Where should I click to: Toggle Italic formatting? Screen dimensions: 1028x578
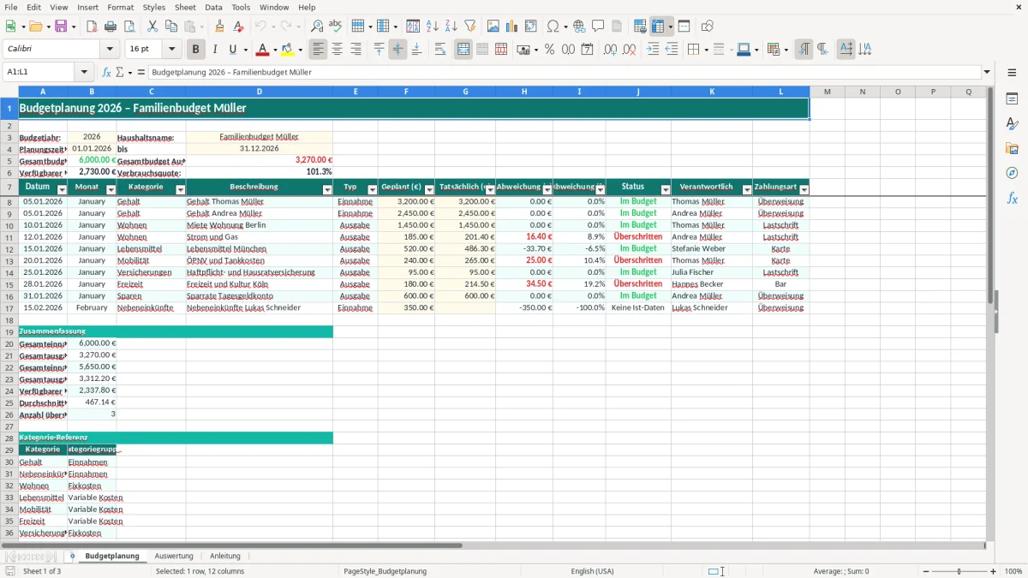[214, 50]
